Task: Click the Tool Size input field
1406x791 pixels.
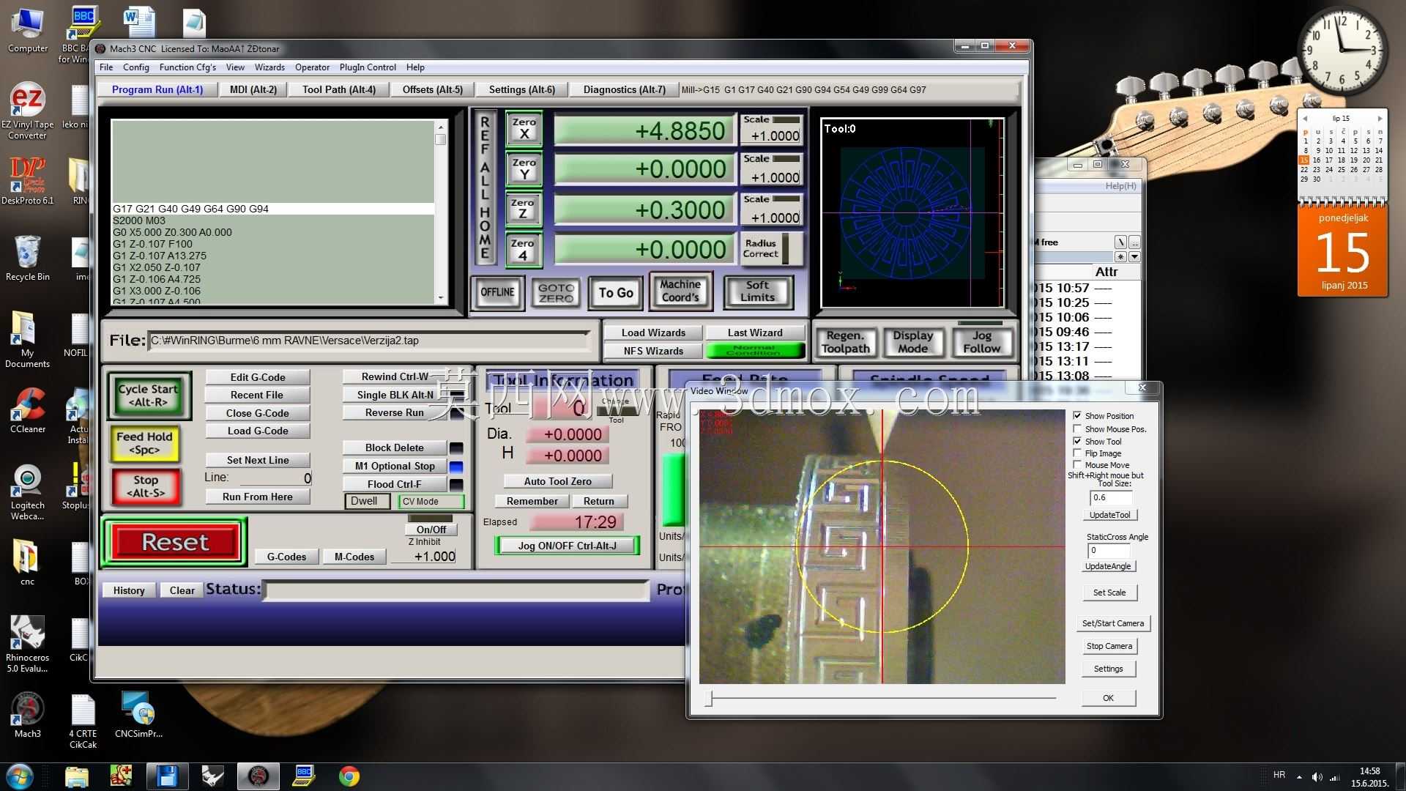Action: (1111, 498)
